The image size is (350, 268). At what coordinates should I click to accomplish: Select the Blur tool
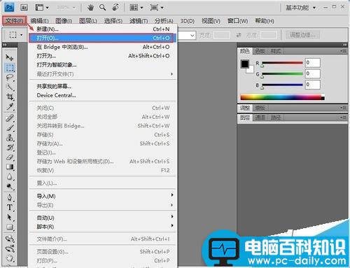pos(10,177)
